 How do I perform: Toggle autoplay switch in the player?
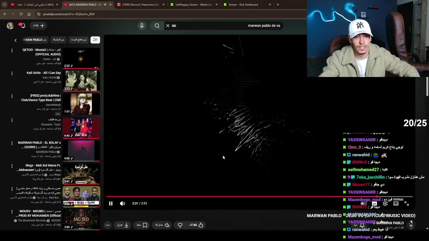[x=363, y=203]
